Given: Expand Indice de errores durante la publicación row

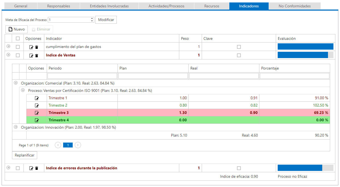Looking at the screenshot, I should point(8,168).
